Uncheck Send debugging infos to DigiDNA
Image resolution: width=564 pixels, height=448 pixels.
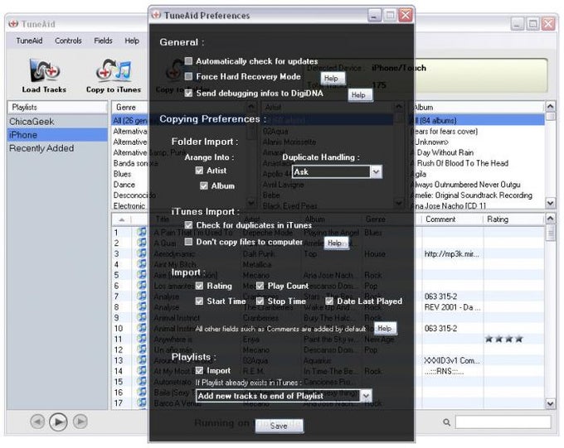pyautogui.click(x=188, y=93)
